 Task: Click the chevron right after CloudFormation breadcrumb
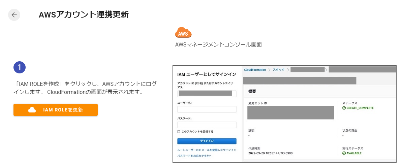pos(269,70)
